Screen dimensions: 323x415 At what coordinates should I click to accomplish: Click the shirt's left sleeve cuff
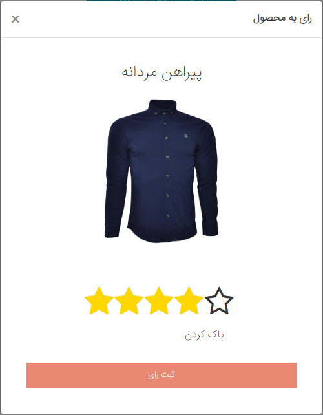[111, 231]
